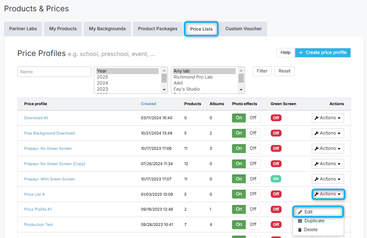Open Actions dropdown for Prepay+ No Green Screen (Copy)
367x238 pixels.
pos(328,163)
